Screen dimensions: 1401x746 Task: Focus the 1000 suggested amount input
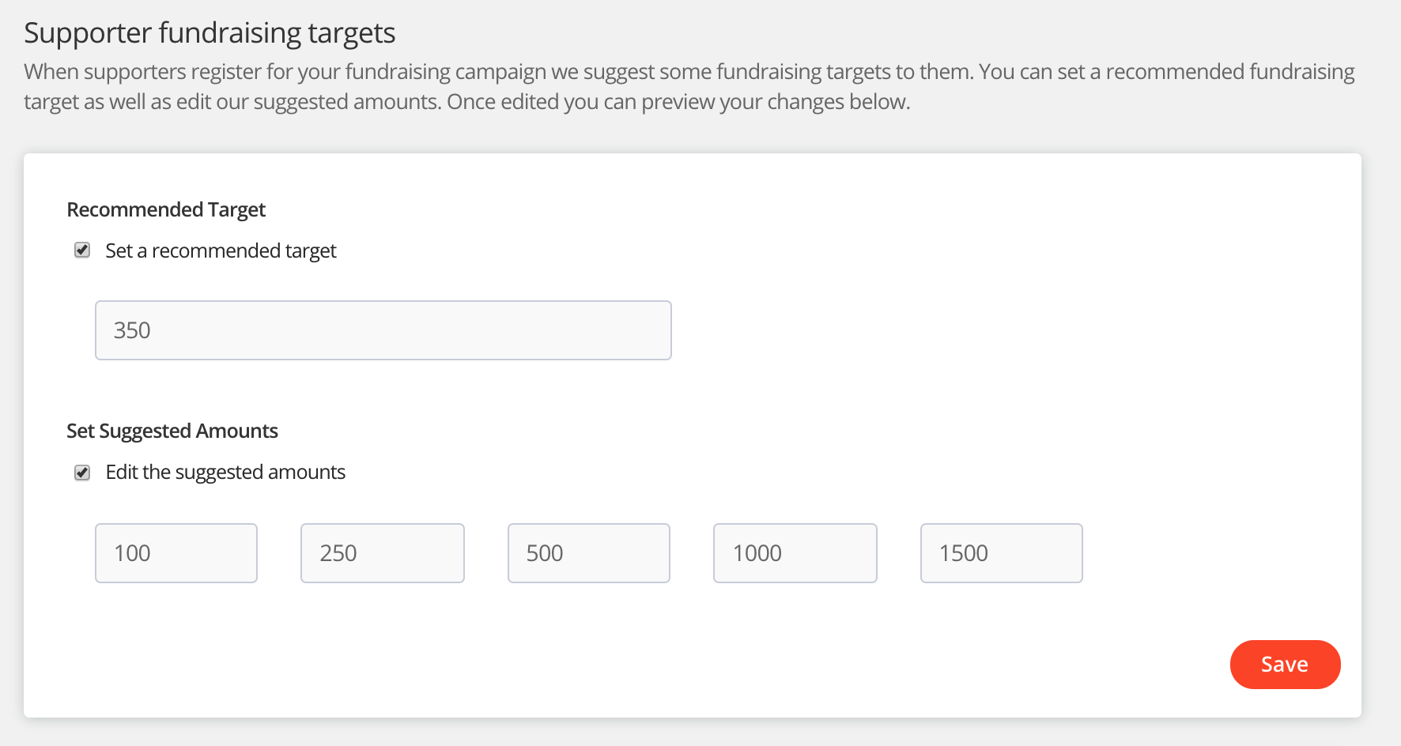pos(795,553)
